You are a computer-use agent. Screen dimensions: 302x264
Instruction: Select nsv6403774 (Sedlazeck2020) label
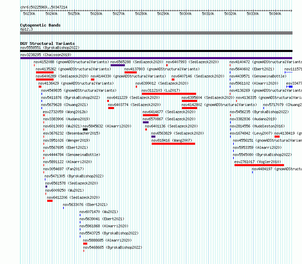click(134, 105)
